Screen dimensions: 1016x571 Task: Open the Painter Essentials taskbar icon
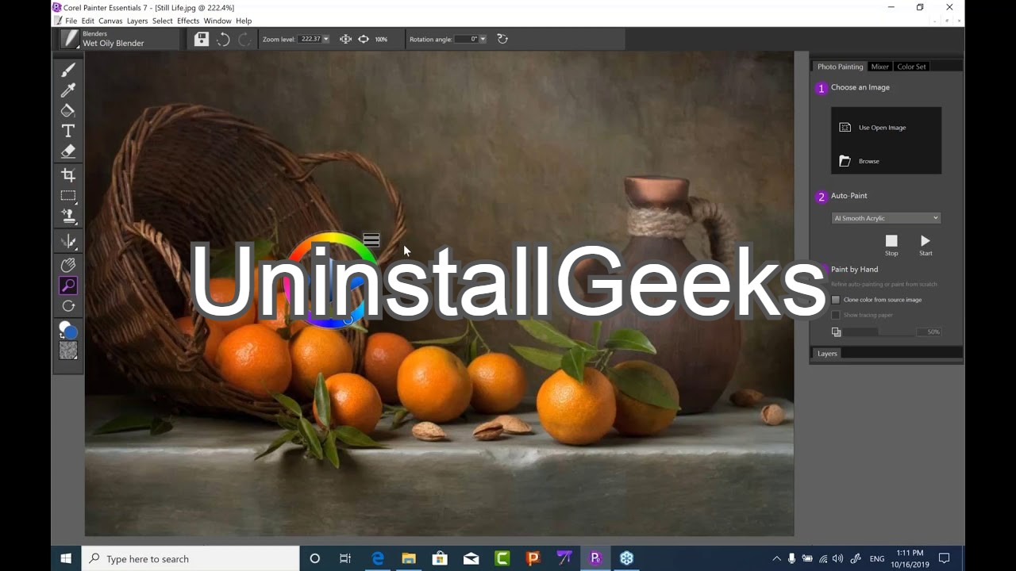tap(595, 558)
